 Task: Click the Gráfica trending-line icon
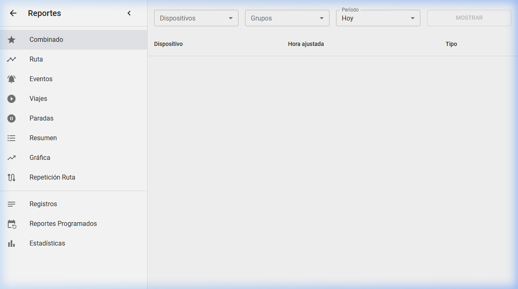(x=11, y=158)
